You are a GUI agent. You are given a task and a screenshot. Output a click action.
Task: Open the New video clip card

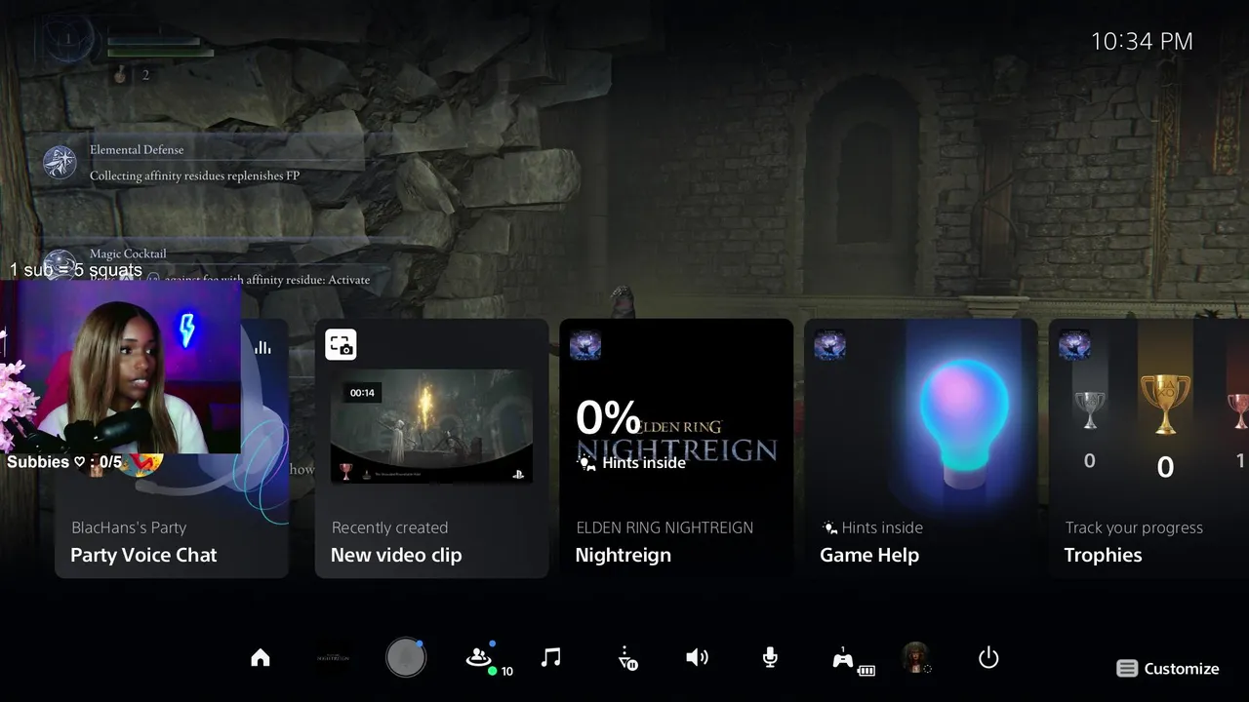(431, 448)
